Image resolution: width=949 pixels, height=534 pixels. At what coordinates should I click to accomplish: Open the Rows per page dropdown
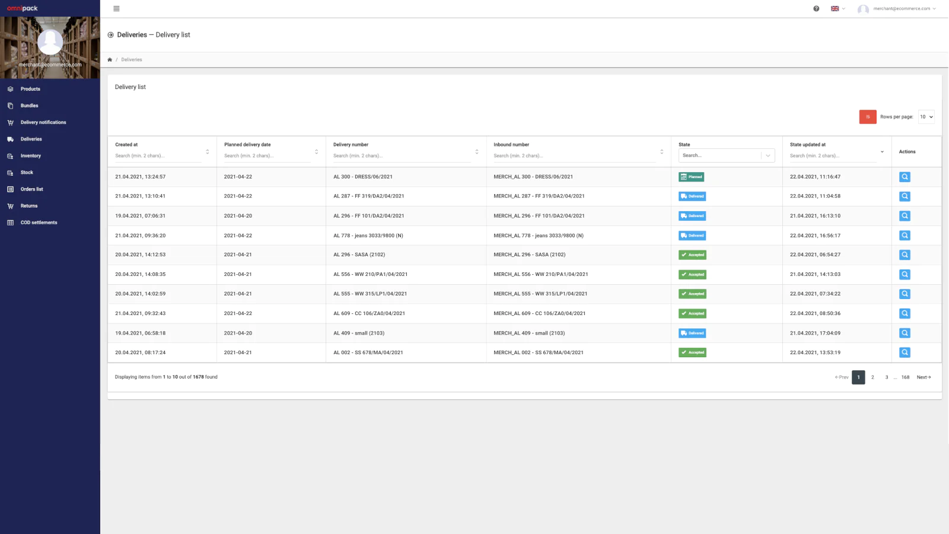926,117
